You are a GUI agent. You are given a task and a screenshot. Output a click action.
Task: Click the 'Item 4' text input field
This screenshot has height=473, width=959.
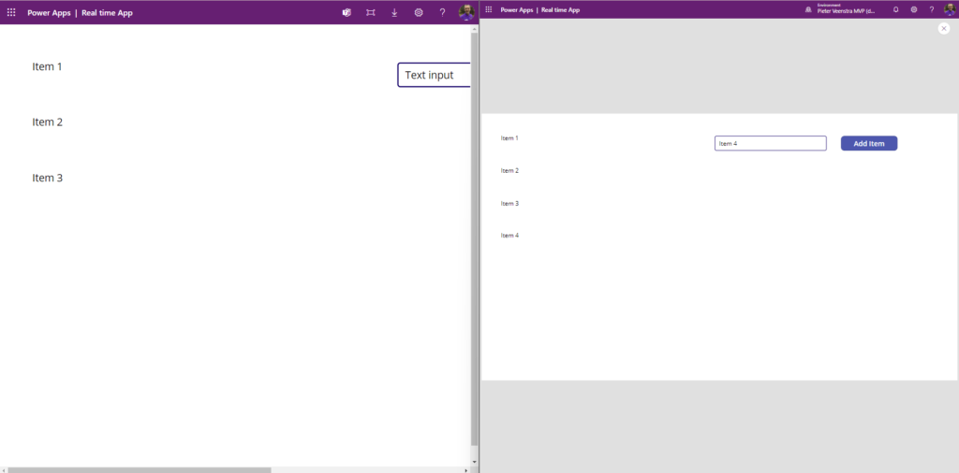coord(770,143)
